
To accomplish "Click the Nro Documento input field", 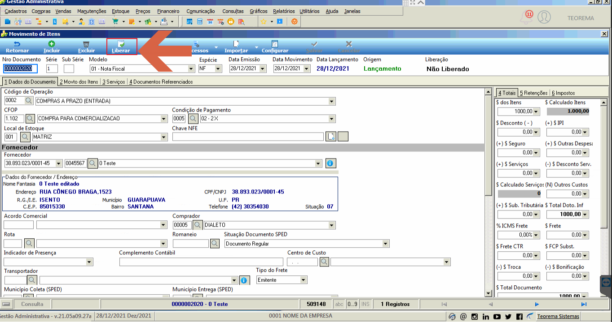I will pyautogui.click(x=20, y=69).
